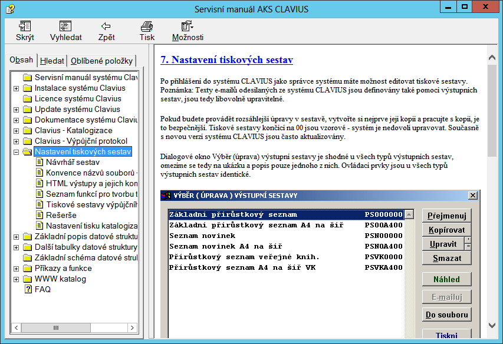Screen dimensions: 503x344
Task: Select row Základní přírůstkový seznam PS000000
Action: coord(286,214)
